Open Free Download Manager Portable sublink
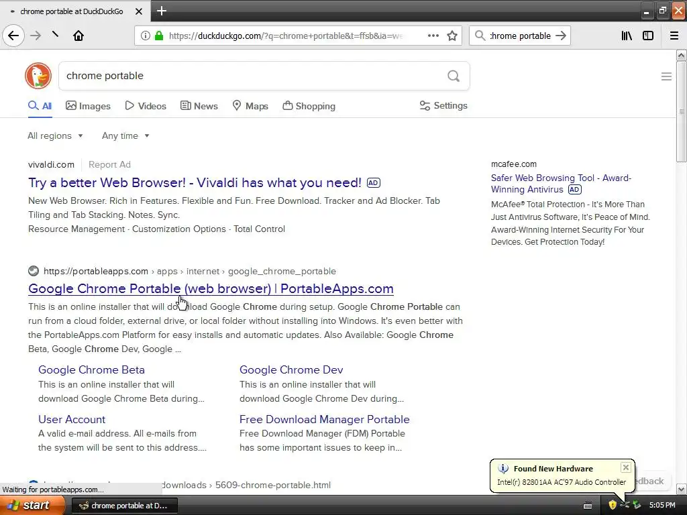Viewport: 687px width, 515px height. [x=325, y=419]
